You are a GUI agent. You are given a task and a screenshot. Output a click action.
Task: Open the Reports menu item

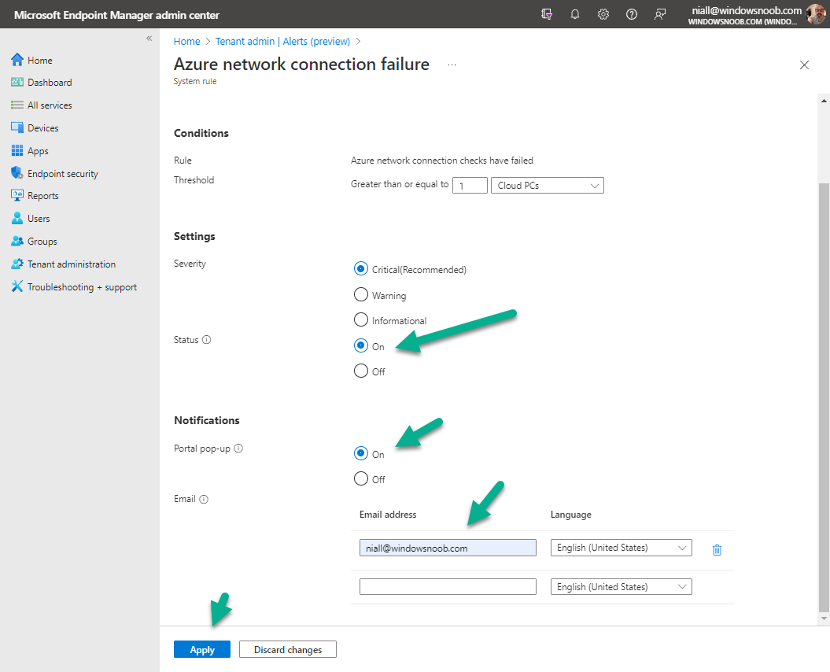[42, 196]
